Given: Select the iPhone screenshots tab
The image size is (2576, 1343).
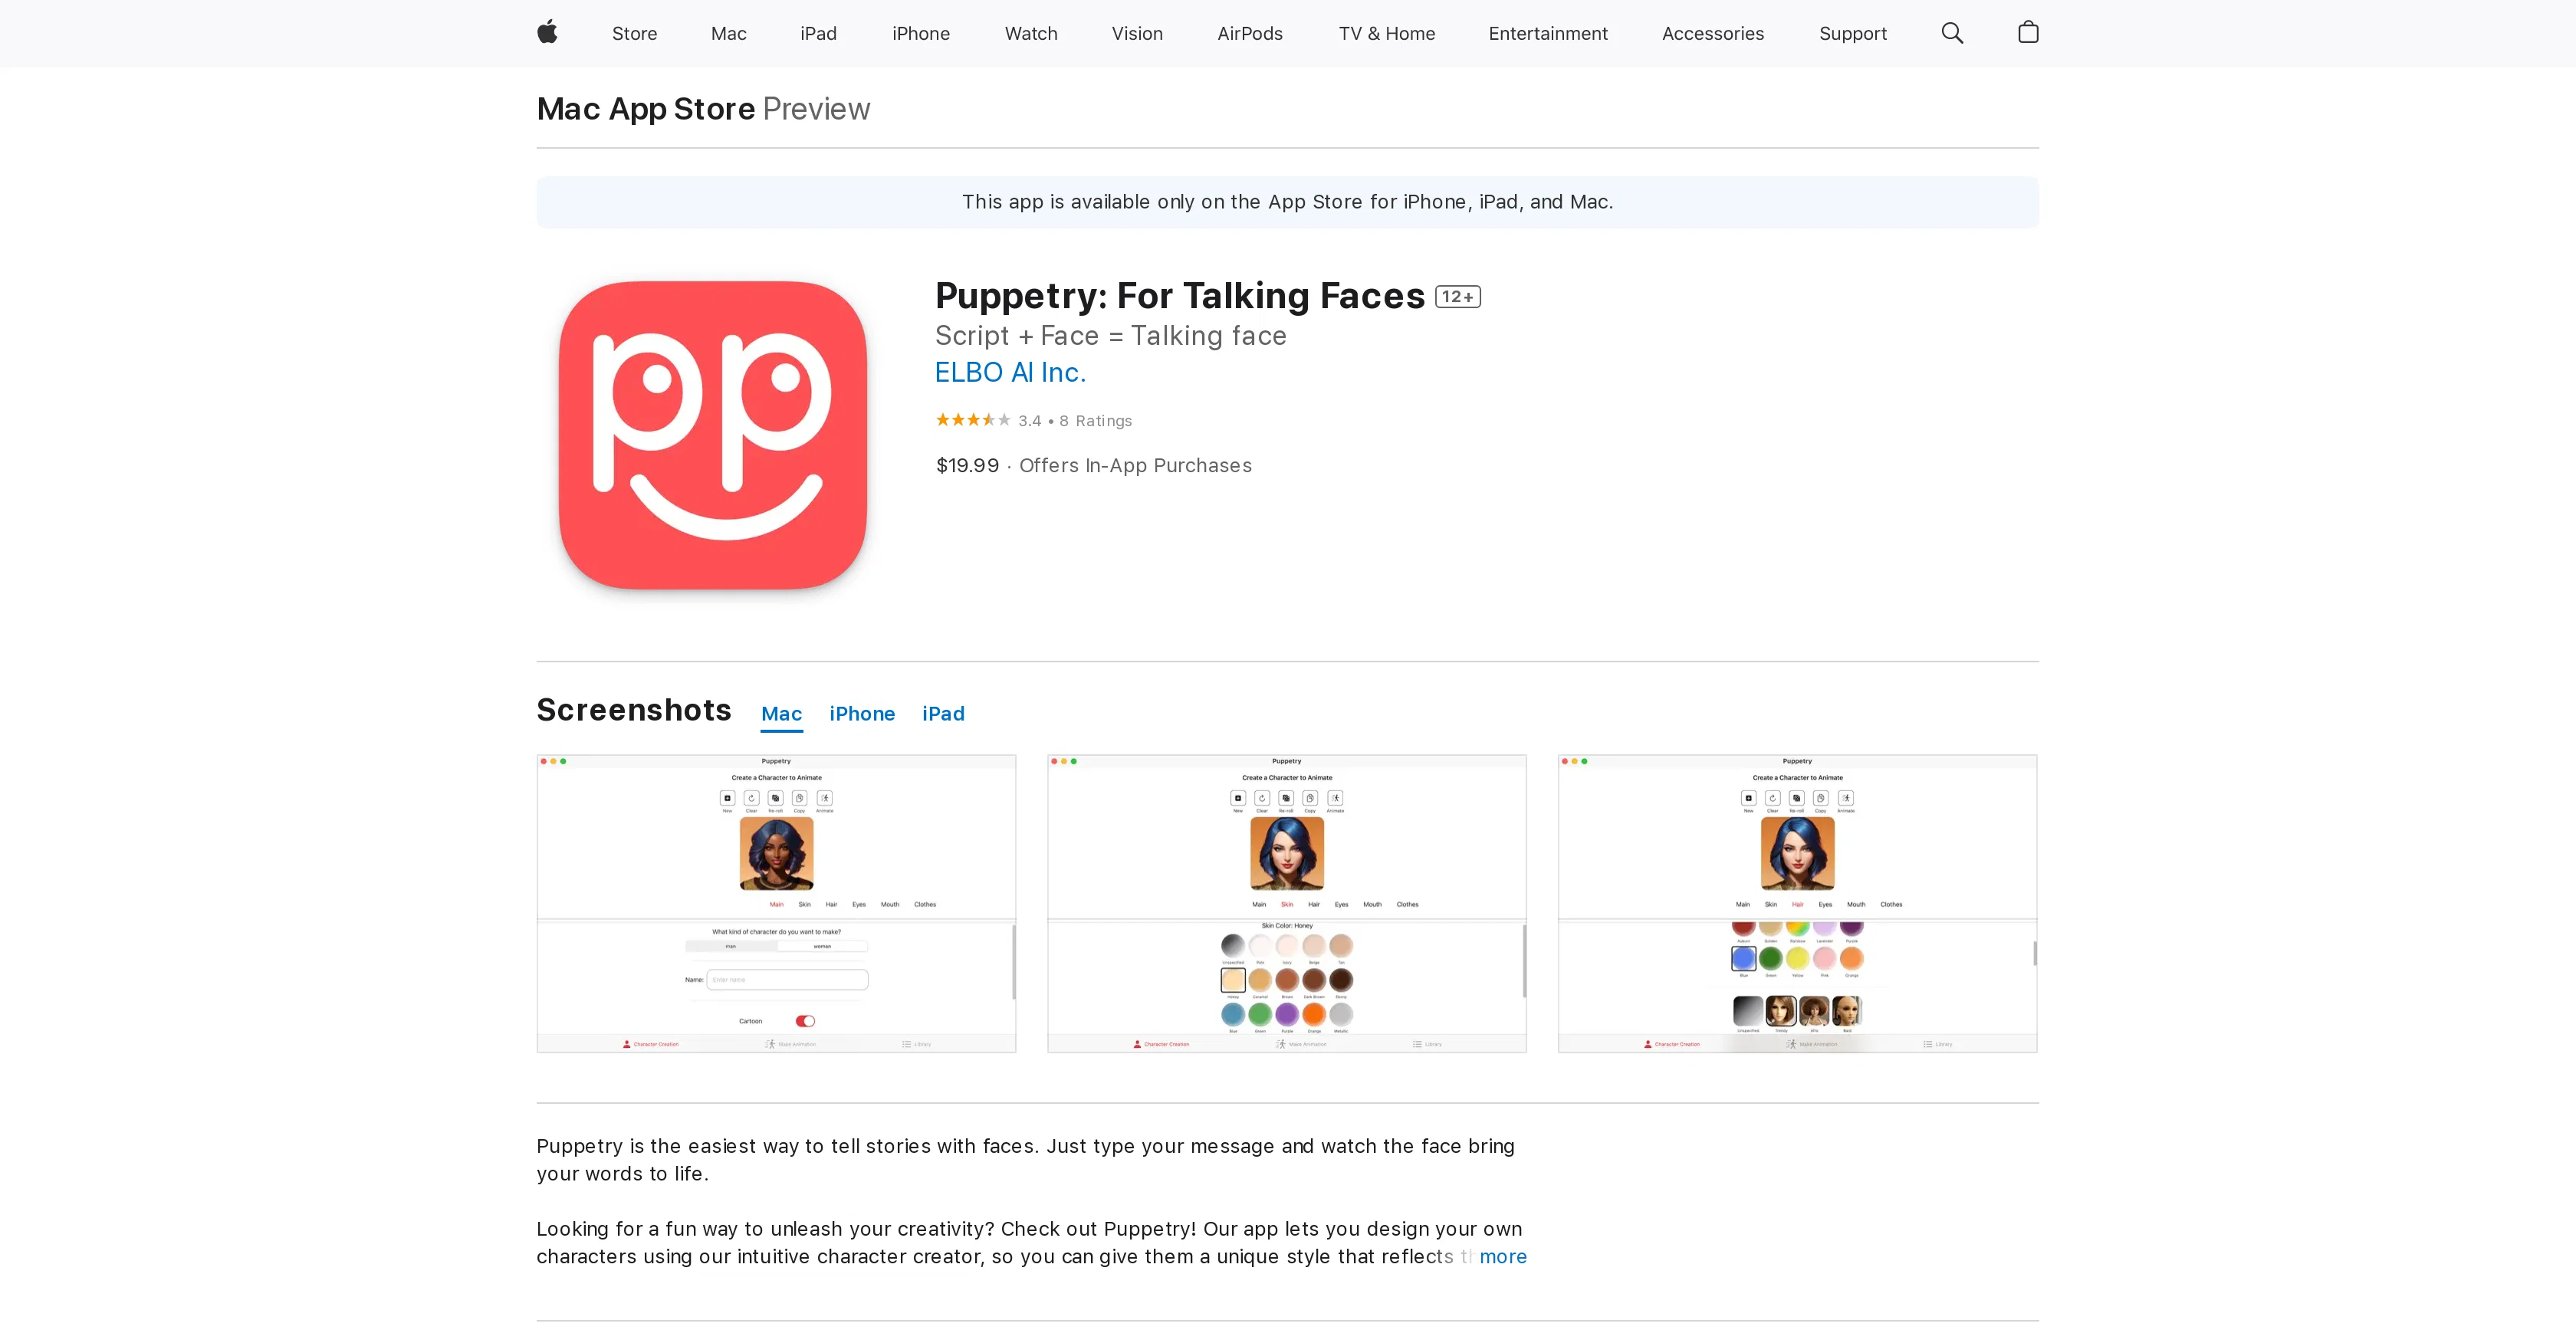Looking at the screenshot, I should point(862,714).
